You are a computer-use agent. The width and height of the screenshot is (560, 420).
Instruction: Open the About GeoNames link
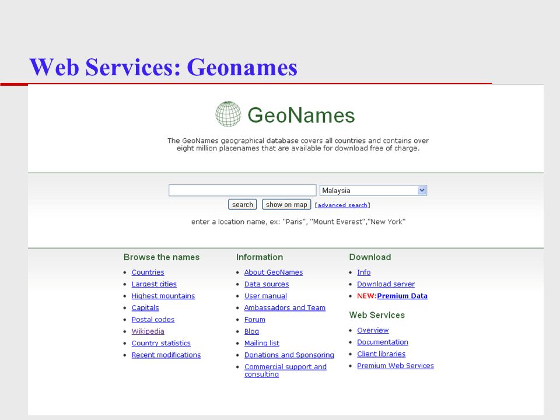click(274, 272)
